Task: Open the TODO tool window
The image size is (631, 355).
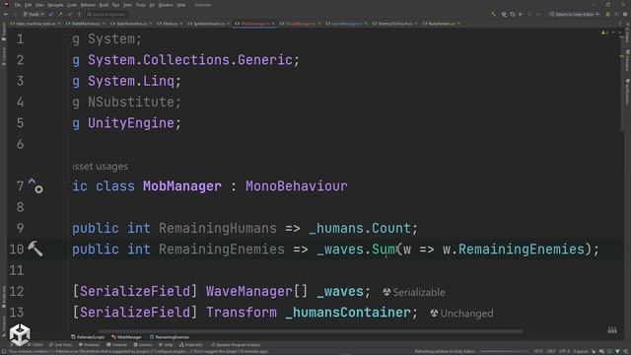Action: pos(35,345)
